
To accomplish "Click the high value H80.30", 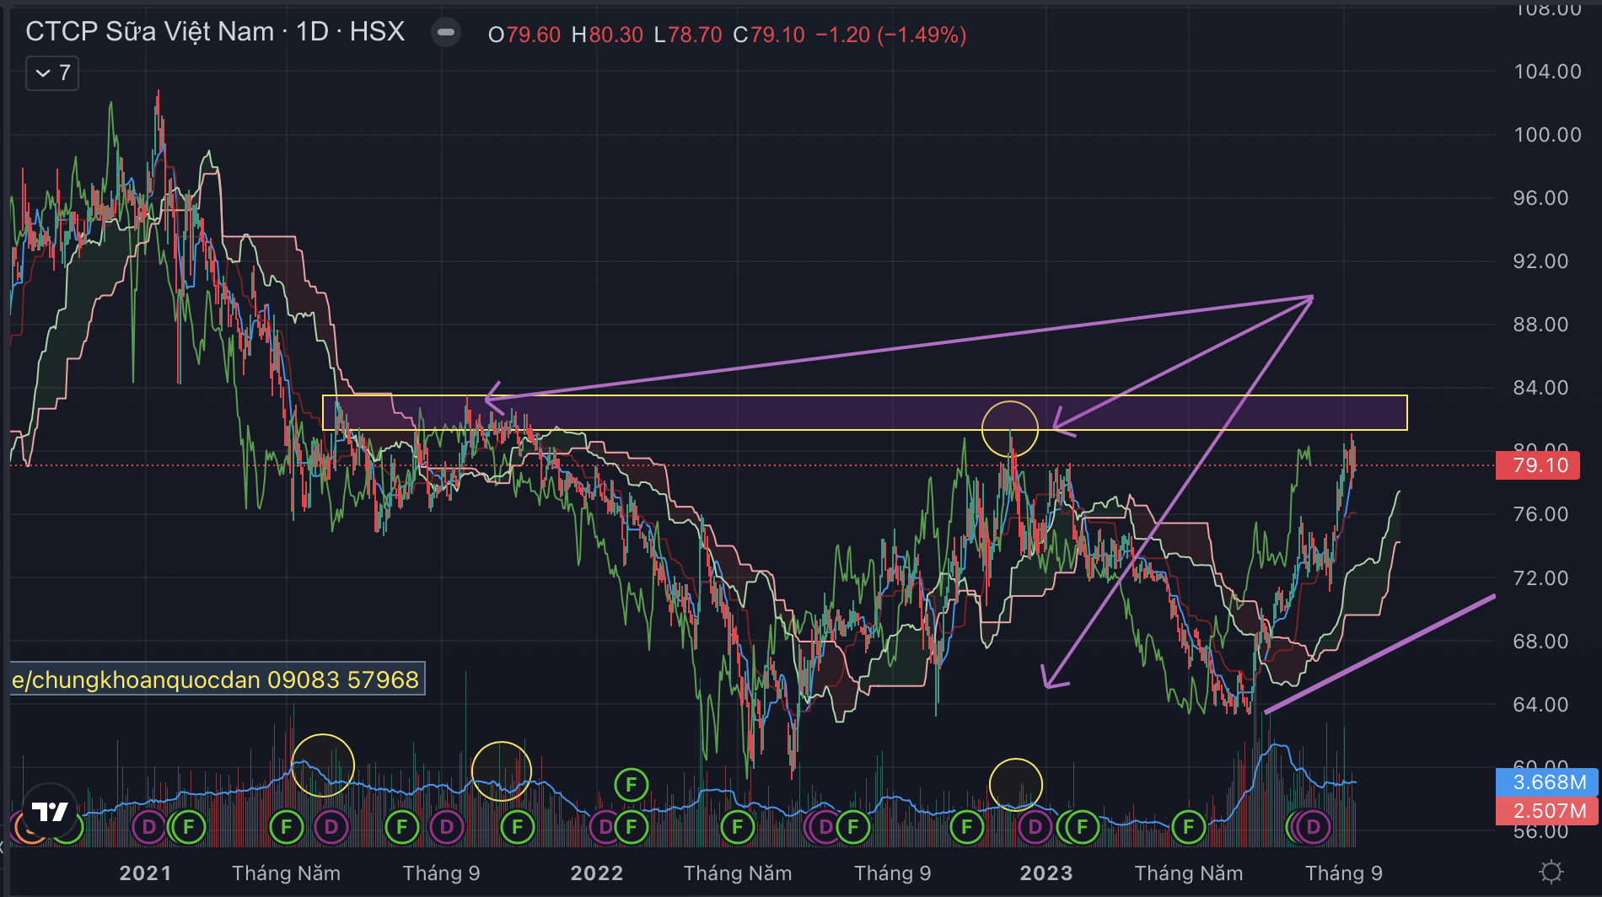I will (x=607, y=35).
